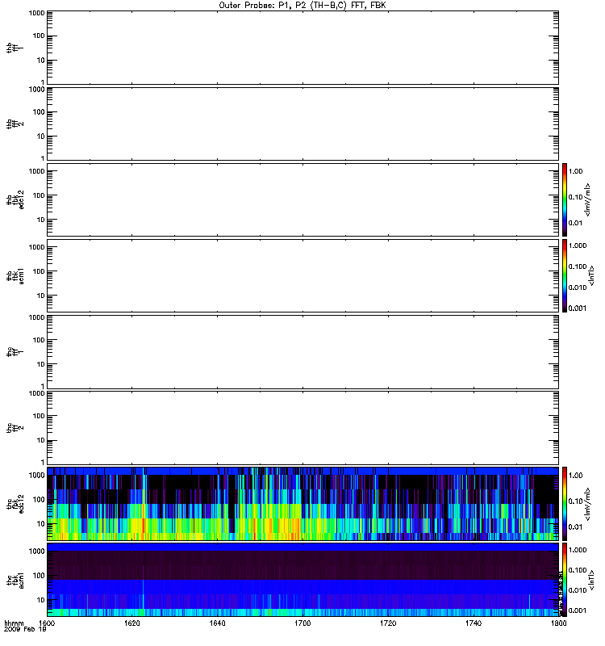
Task: Select the empty thc fff 1 plot panel
Action: [x=302, y=352]
